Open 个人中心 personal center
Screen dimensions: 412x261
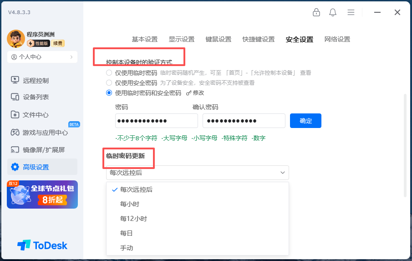(42, 57)
